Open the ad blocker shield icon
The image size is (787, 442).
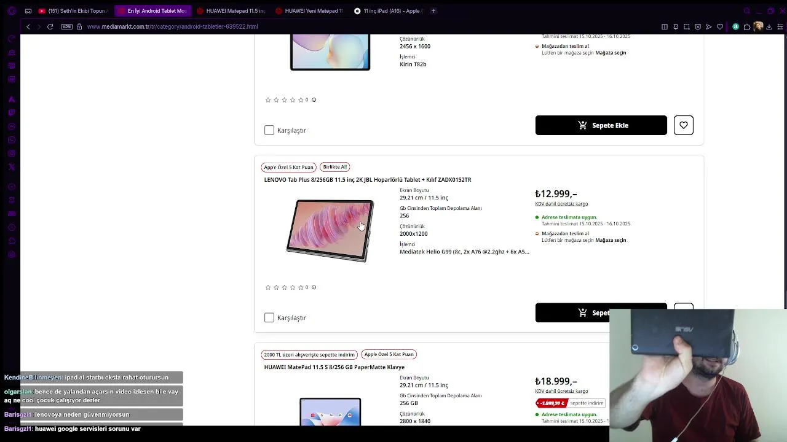[698, 26]
